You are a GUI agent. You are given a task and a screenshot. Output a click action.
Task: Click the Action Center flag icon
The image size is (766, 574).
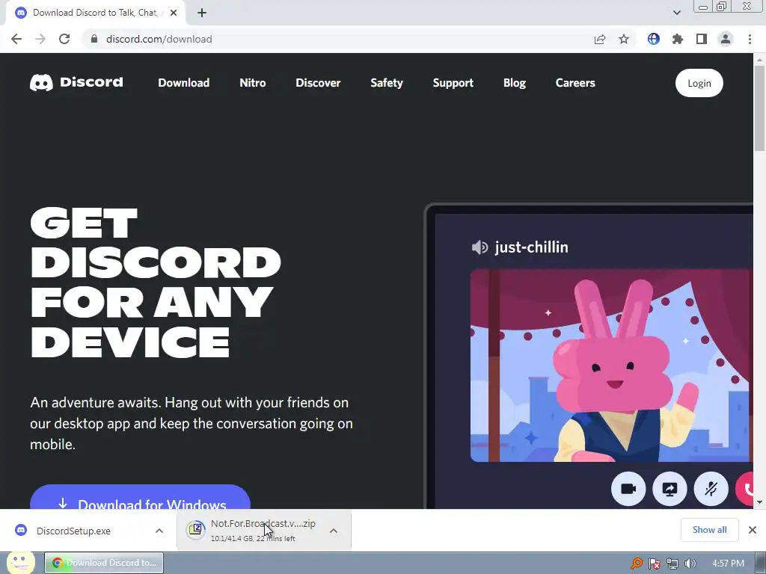pyautogui.click(x=654, y=564)
